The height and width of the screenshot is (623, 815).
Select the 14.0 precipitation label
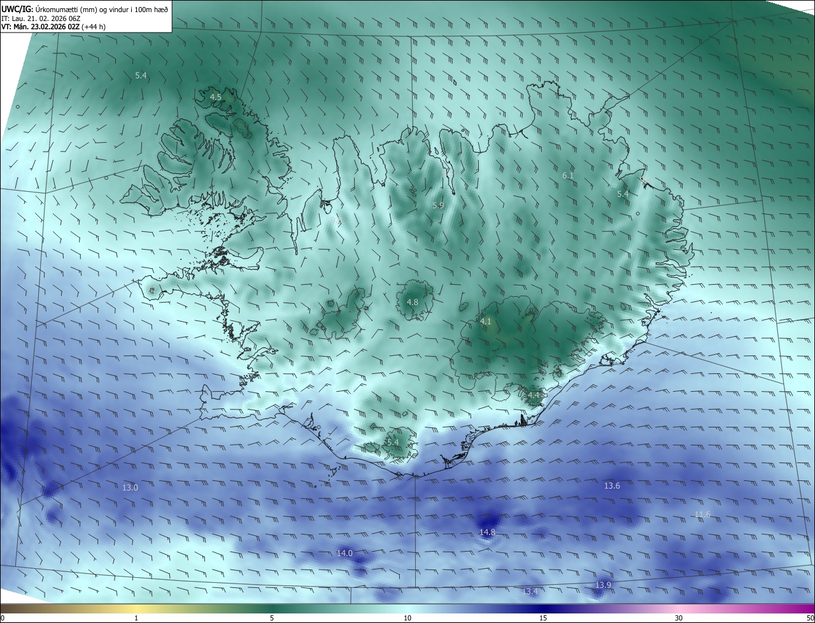pyautogui.click(x=344, y=553)
